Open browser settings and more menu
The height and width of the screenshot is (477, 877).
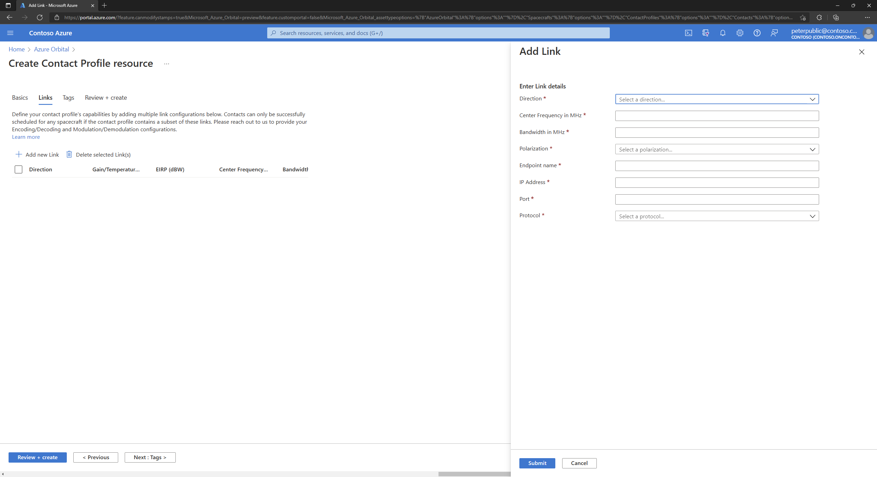coord(867,17)
